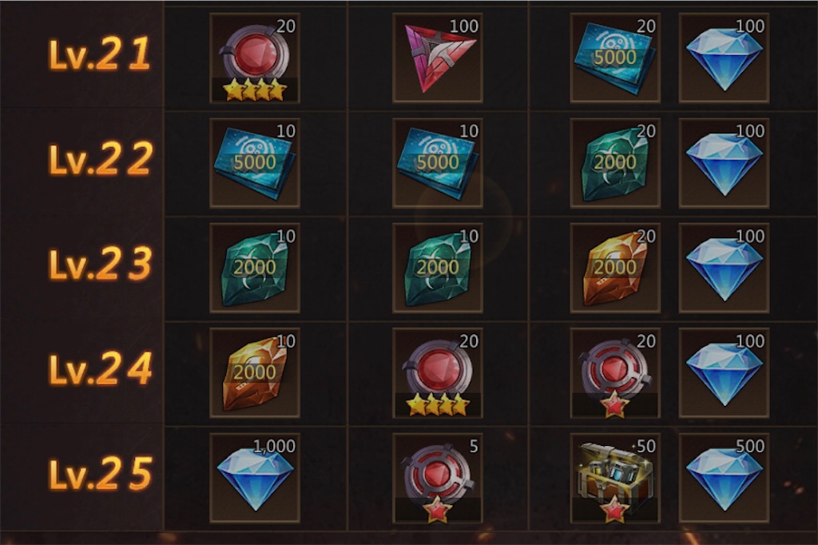Image resolution: width=818 pixels, height=545 pixels.
Task: Click the first blue 5000 ticket in Lv.22 row
Action: (255, 163)
